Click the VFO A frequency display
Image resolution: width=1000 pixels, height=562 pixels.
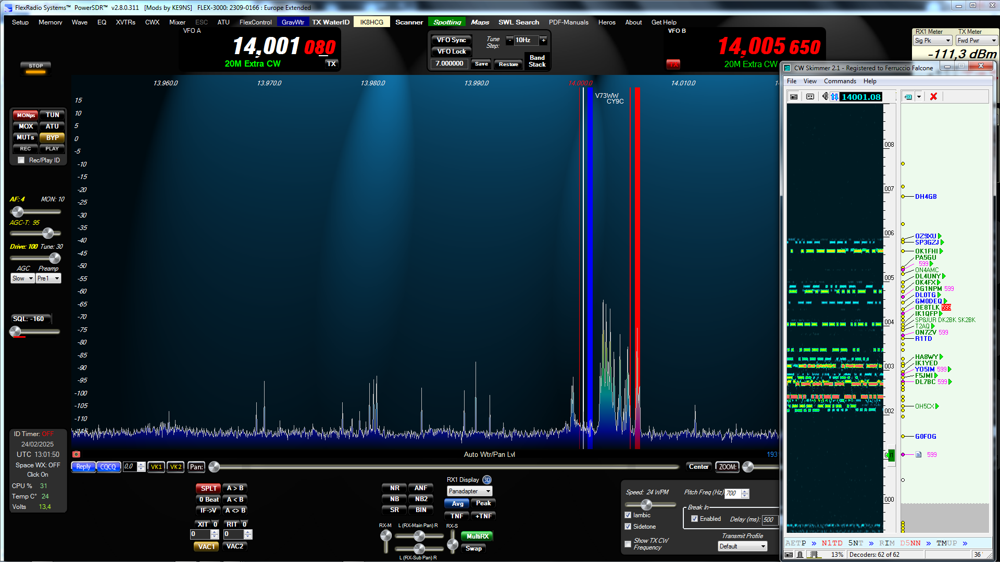(284, 46)
